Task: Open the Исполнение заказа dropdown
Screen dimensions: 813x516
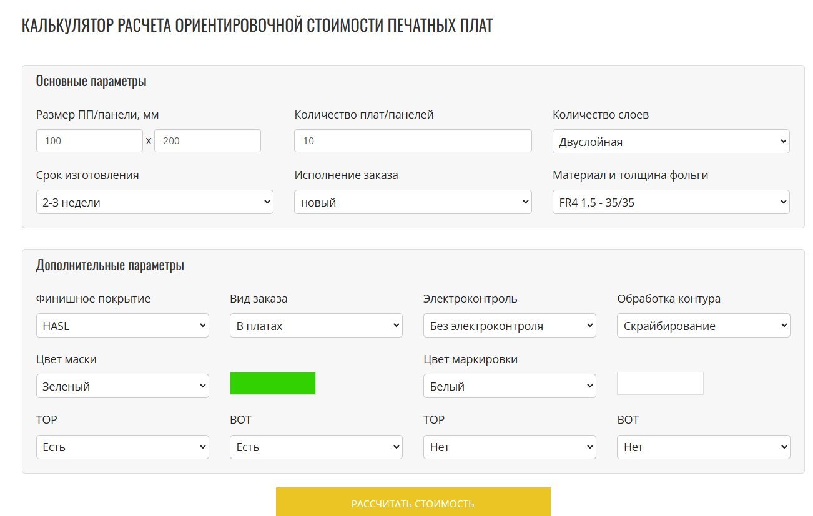Action: coord(412,202)
